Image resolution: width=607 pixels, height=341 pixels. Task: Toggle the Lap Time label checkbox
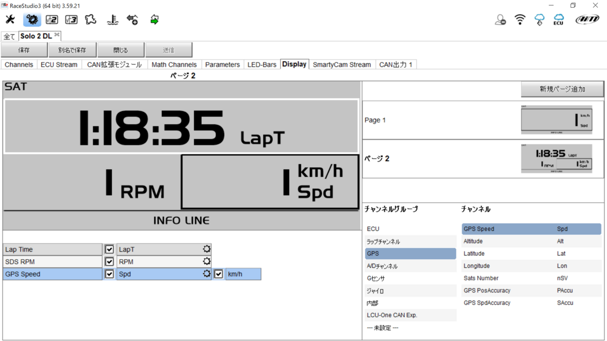109,249
